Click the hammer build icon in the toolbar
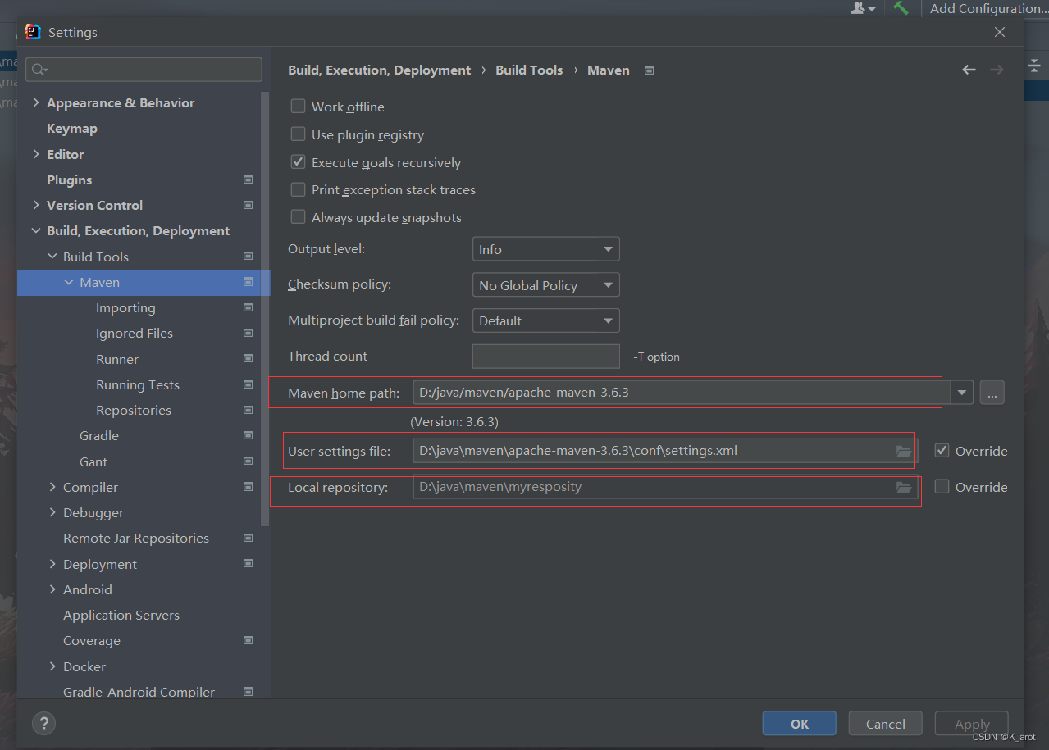 coord(901,8)
